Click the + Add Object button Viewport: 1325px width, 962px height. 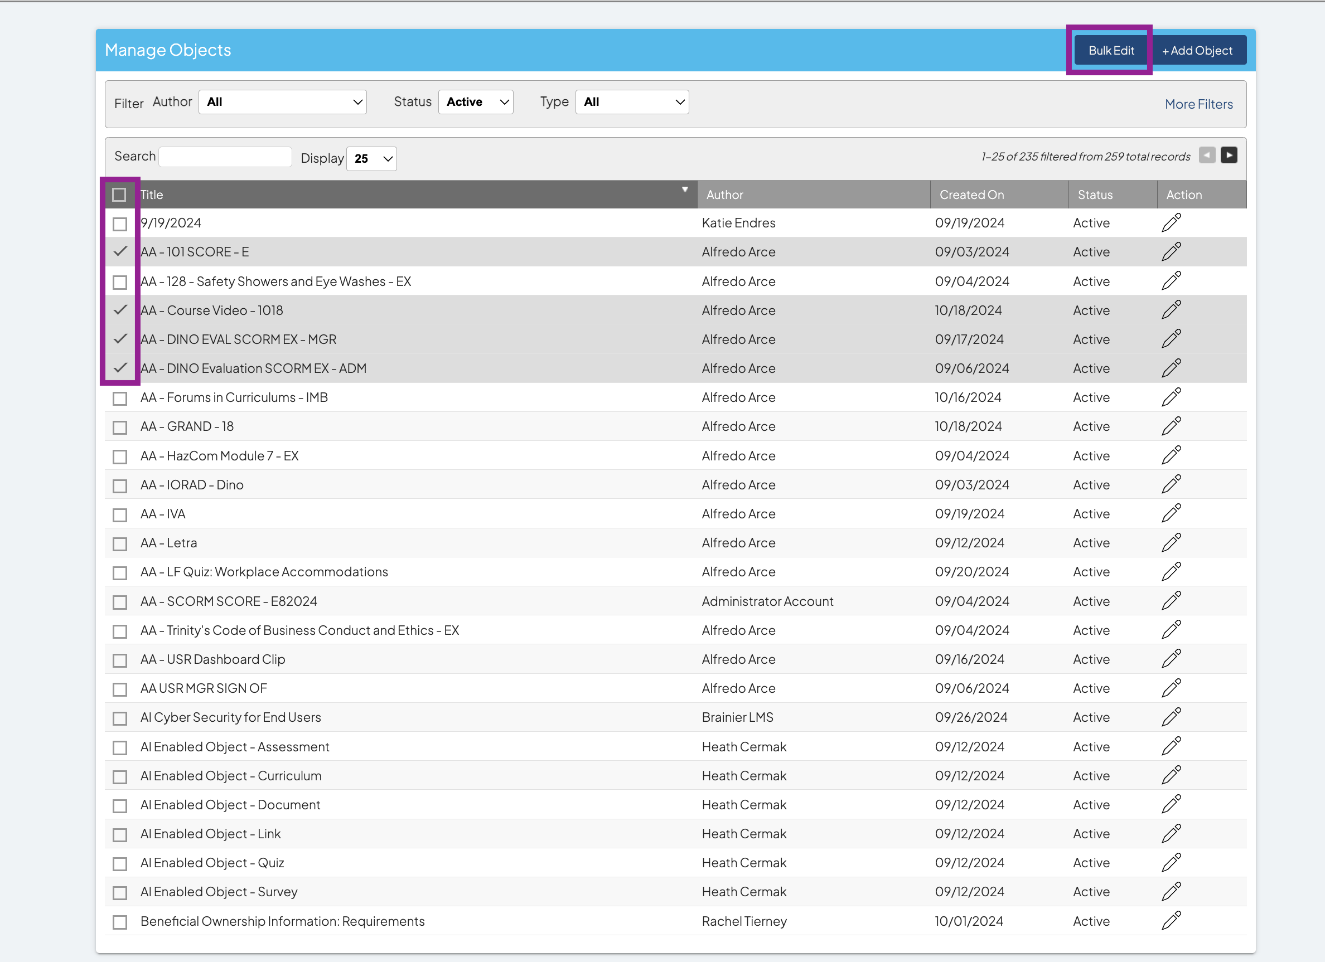coord(1197,50)
